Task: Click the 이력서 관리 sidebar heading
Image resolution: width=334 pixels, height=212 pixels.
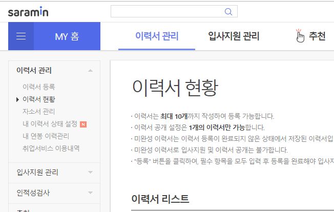Action: pyautogui.click(x=34, y=71)
